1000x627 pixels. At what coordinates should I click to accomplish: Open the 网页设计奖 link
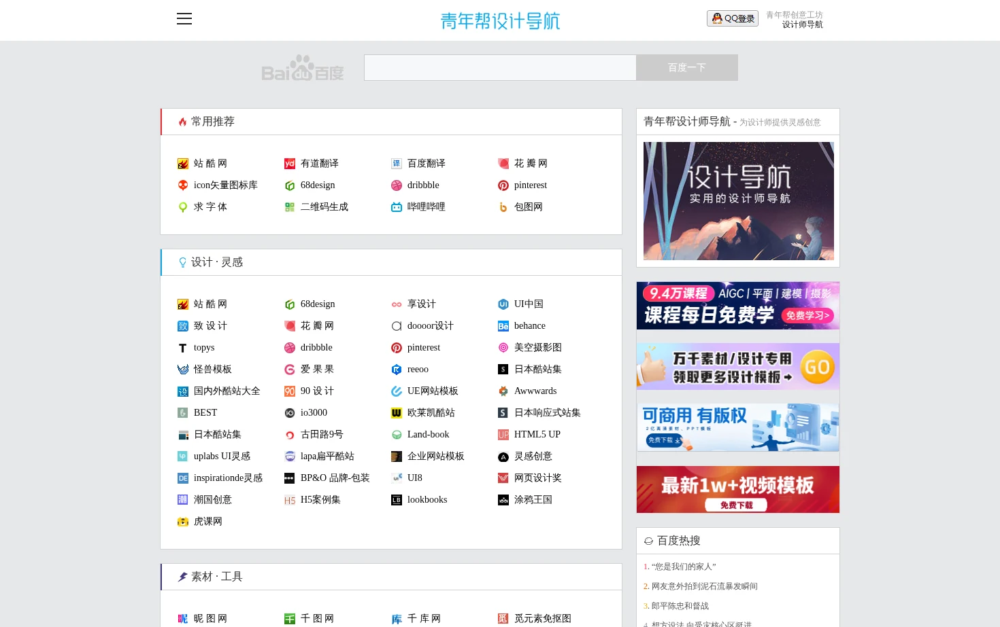pos(538,478)
